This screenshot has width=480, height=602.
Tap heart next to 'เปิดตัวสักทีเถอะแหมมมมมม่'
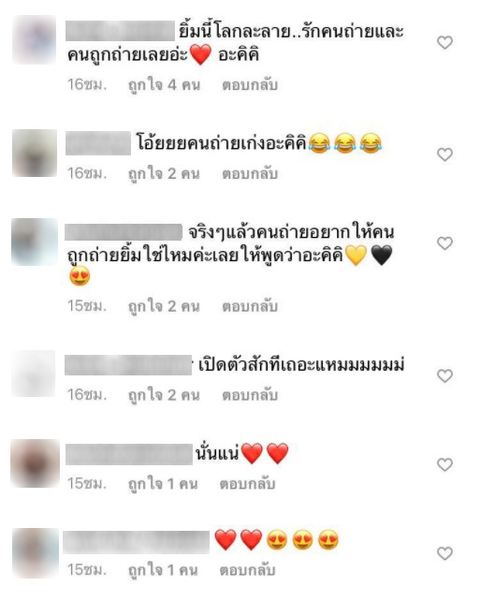click(444, 375)
